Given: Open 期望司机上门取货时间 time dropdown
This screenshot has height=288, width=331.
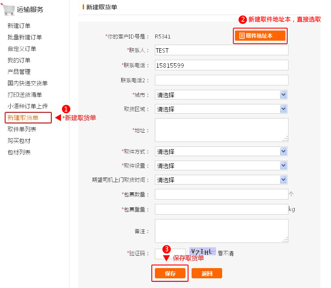Looking at the screenshot, I should pos(221,180).
